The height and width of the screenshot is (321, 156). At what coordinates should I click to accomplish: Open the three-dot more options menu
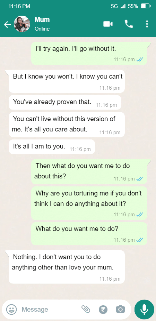point(147,24)
